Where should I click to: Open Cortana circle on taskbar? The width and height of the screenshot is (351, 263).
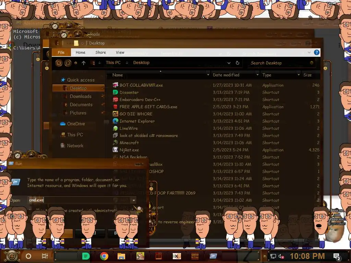click(28, 256)
